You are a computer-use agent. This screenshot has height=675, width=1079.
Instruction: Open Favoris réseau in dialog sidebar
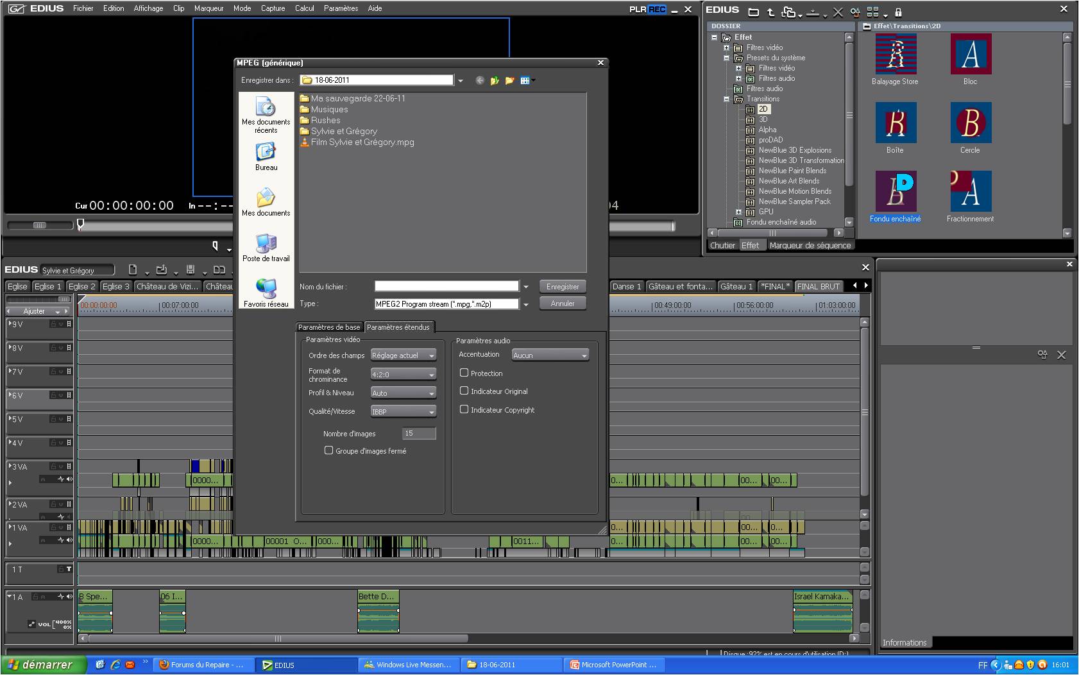click(x=266, y=293)
